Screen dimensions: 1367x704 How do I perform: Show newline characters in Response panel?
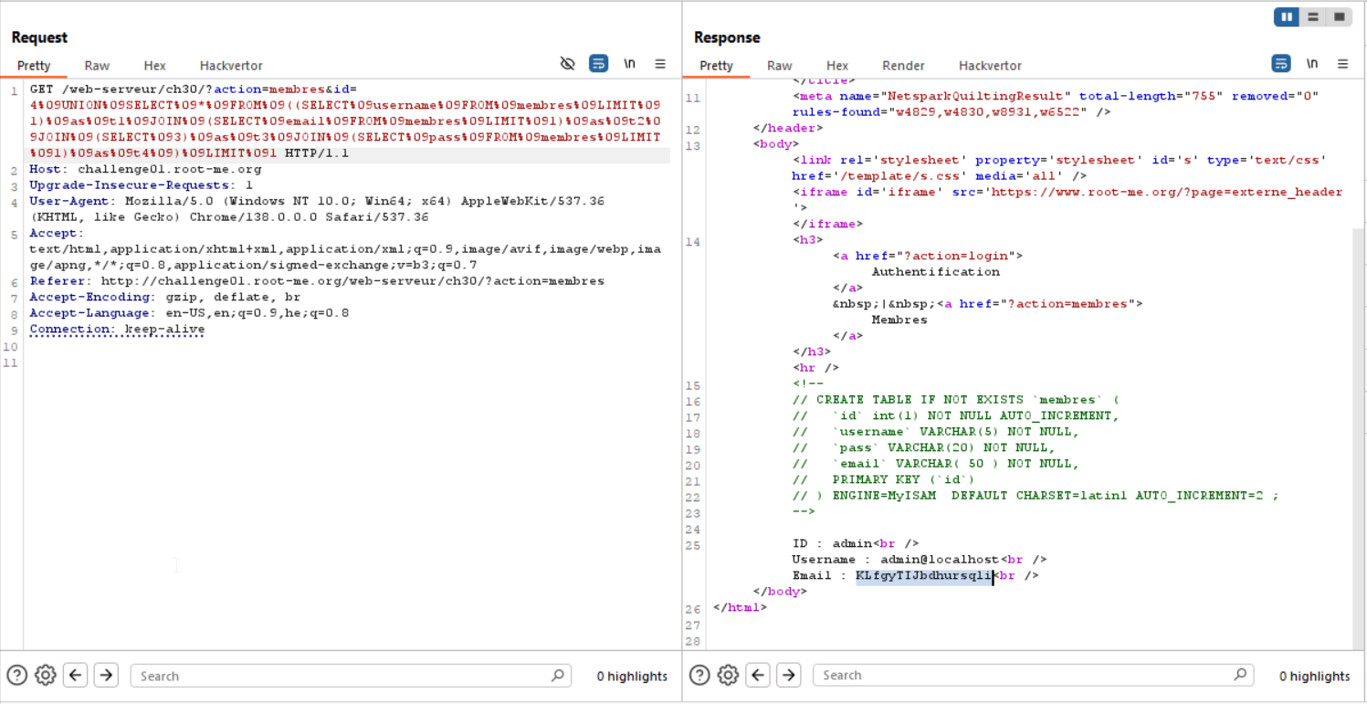click(1312, 64)
